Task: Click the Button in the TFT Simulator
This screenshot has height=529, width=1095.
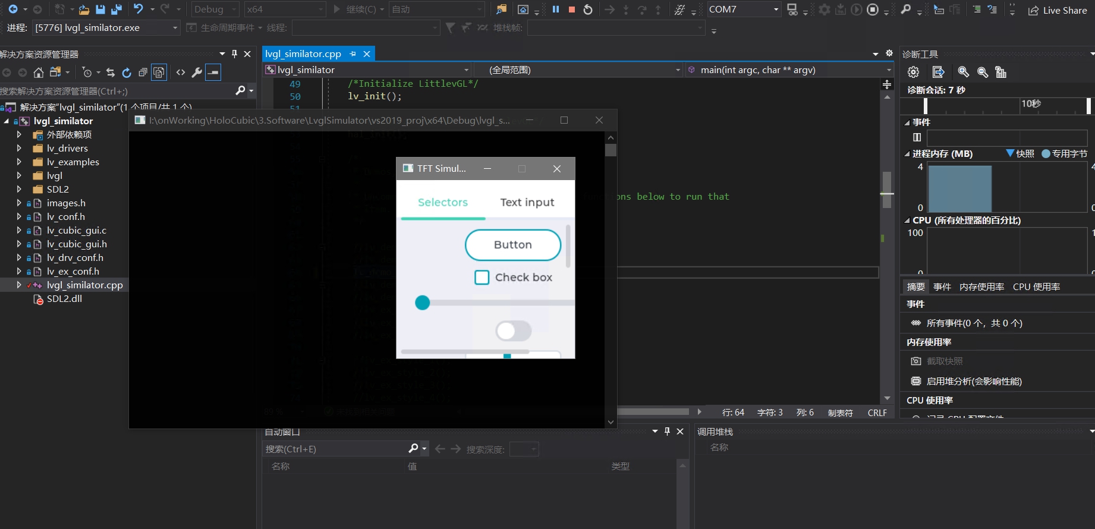Action: pyautogui.click(x=513, y=245)
